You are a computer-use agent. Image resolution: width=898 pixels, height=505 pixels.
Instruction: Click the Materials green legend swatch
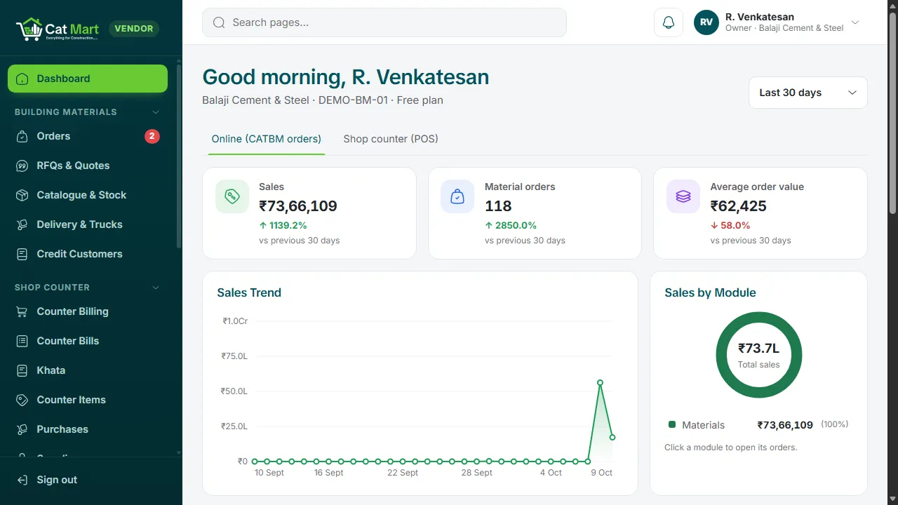coord(672,424)
